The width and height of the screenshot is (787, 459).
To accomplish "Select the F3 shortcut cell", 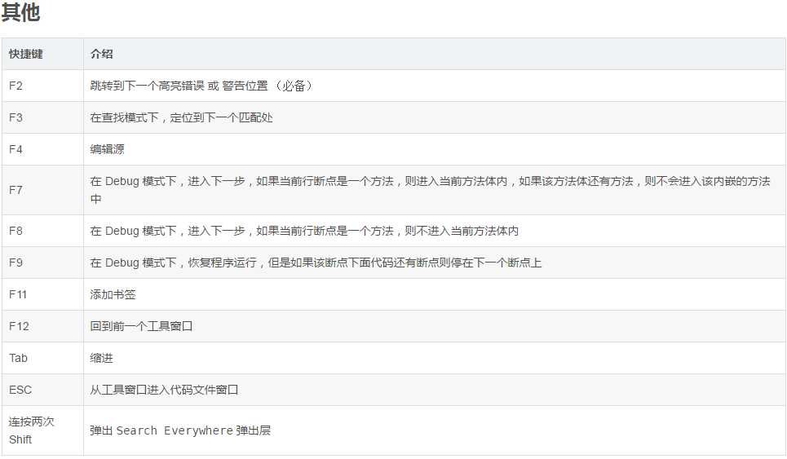I will click(x=16, y=117).
